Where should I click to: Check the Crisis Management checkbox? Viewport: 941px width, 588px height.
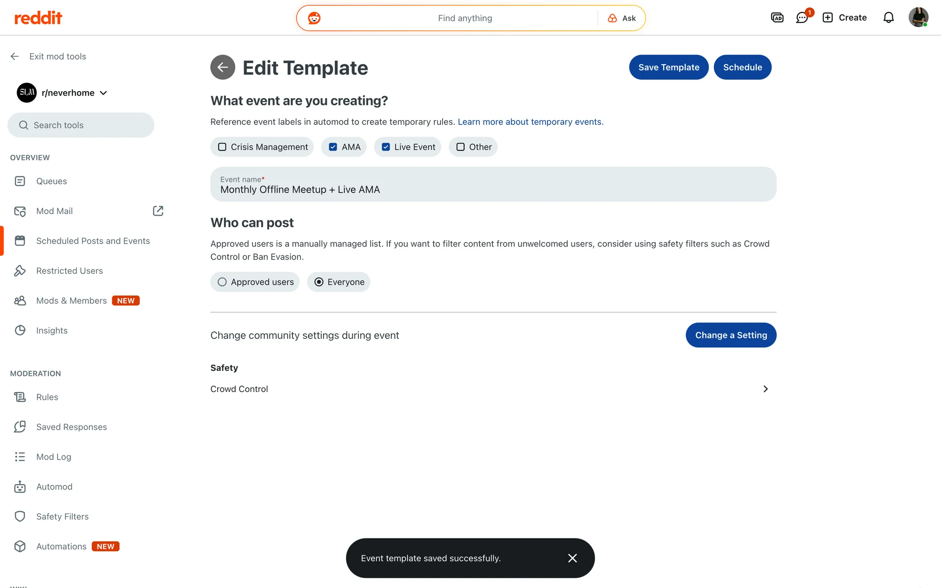(x=223, y=147)
